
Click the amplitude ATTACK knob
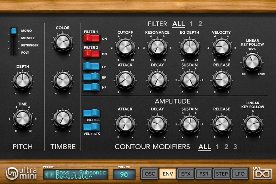(x=125, y=125)
